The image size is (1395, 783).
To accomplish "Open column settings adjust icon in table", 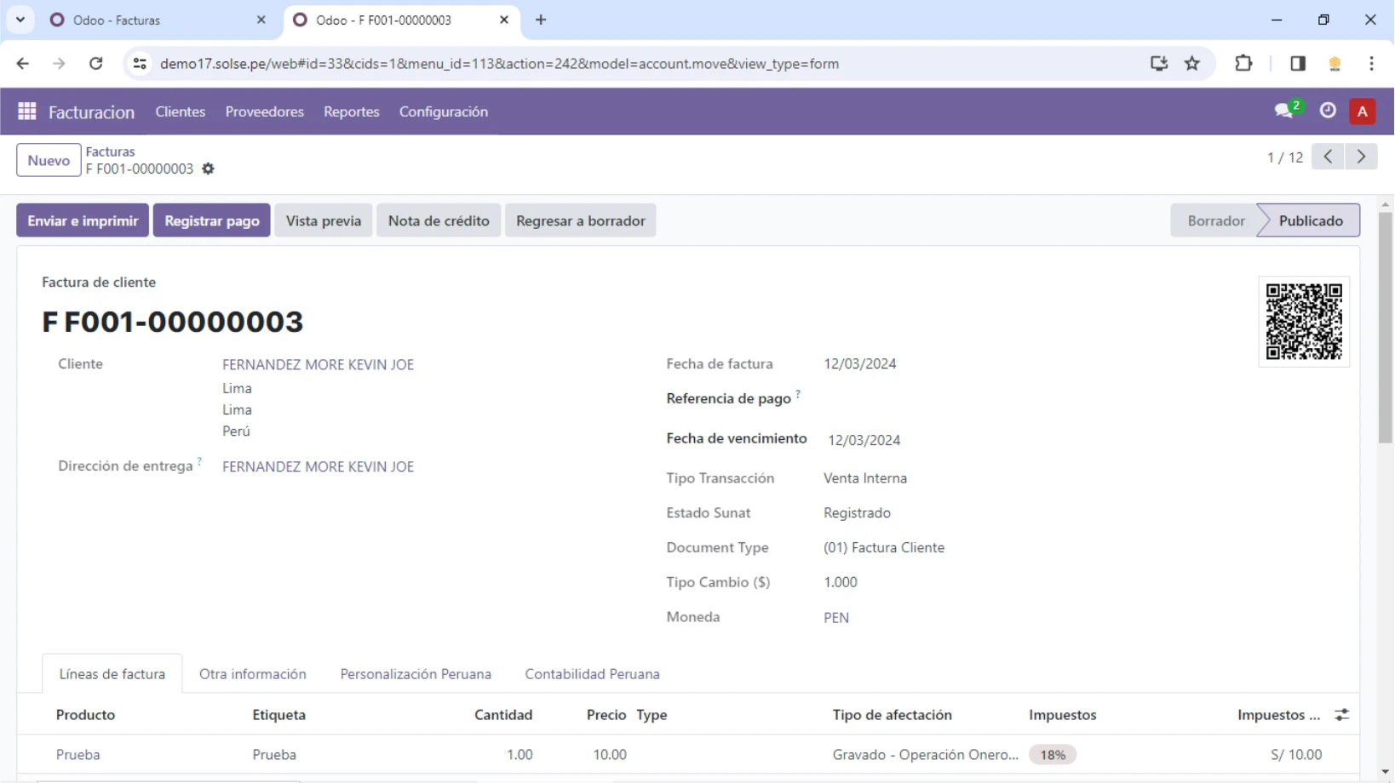I will 1342,715.
